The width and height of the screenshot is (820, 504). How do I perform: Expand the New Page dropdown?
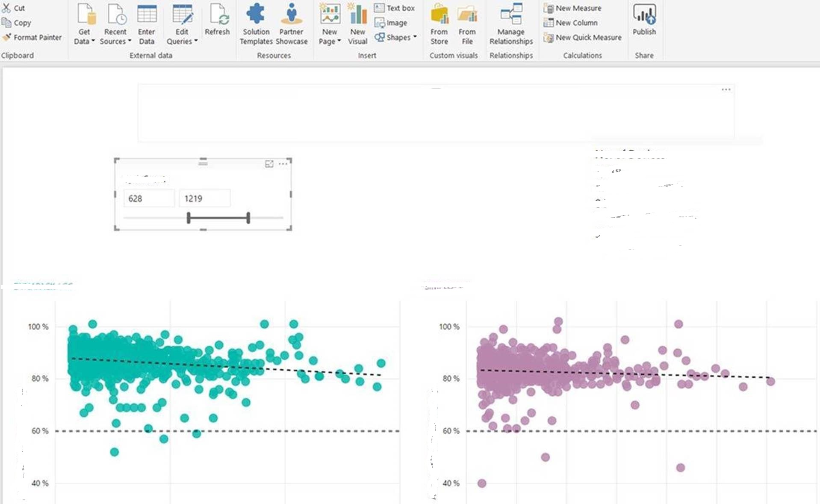tap(330, 24)
